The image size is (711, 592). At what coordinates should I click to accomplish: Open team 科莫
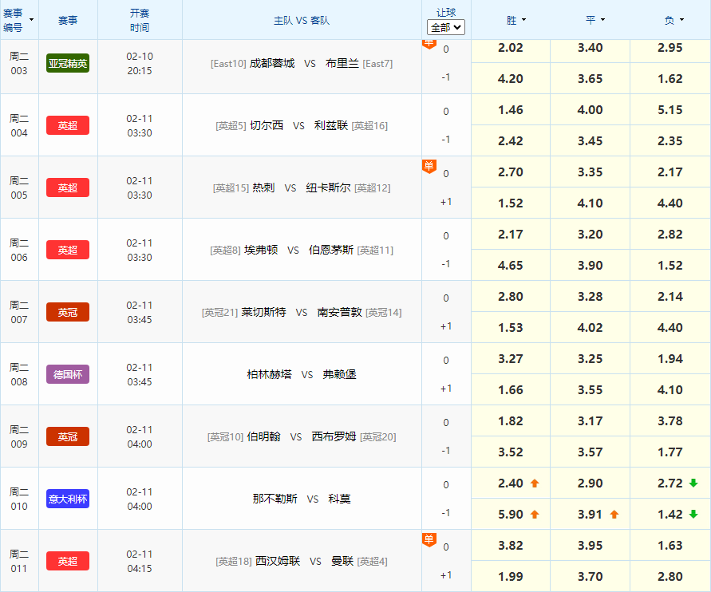point(340,499)
